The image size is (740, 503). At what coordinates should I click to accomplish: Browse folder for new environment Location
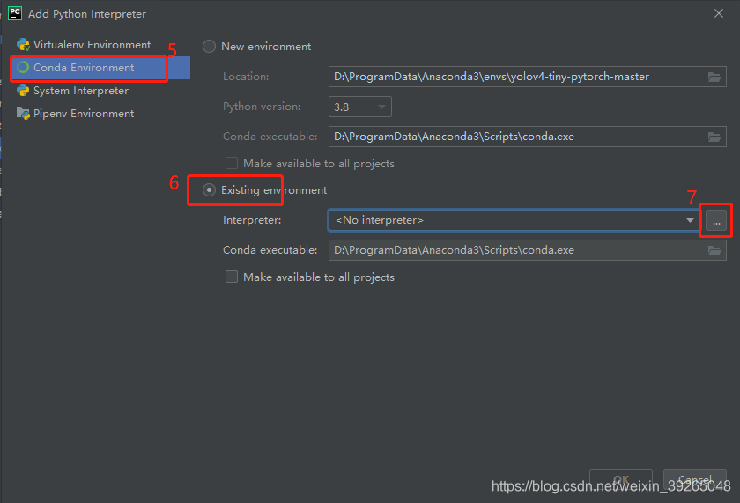click(x=714, y=77)
